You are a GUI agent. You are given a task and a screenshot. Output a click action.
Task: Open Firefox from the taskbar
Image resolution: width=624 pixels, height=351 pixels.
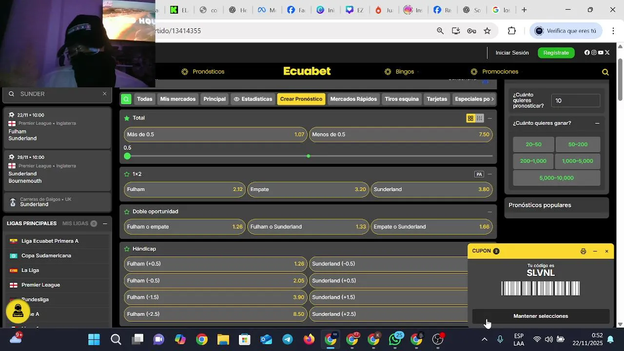click(x=309, y=339)
